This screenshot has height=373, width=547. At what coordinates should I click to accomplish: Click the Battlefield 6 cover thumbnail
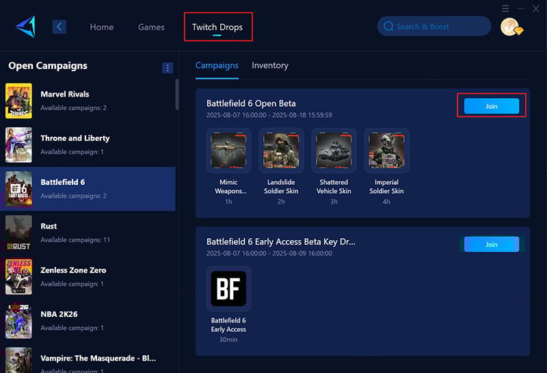pyautogui.click(x=18, y=189)
